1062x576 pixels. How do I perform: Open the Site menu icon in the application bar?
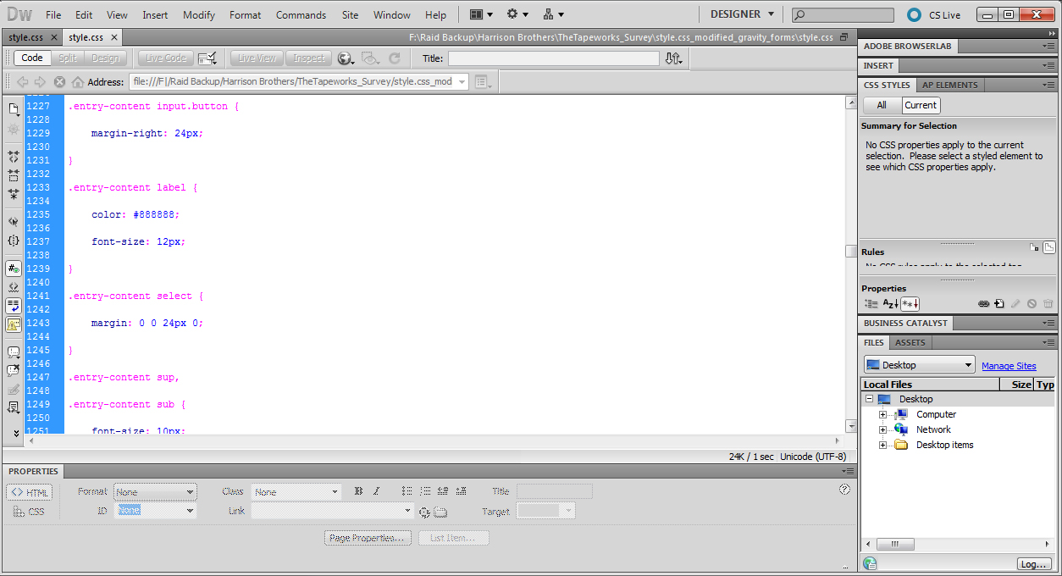coord(553,14)
